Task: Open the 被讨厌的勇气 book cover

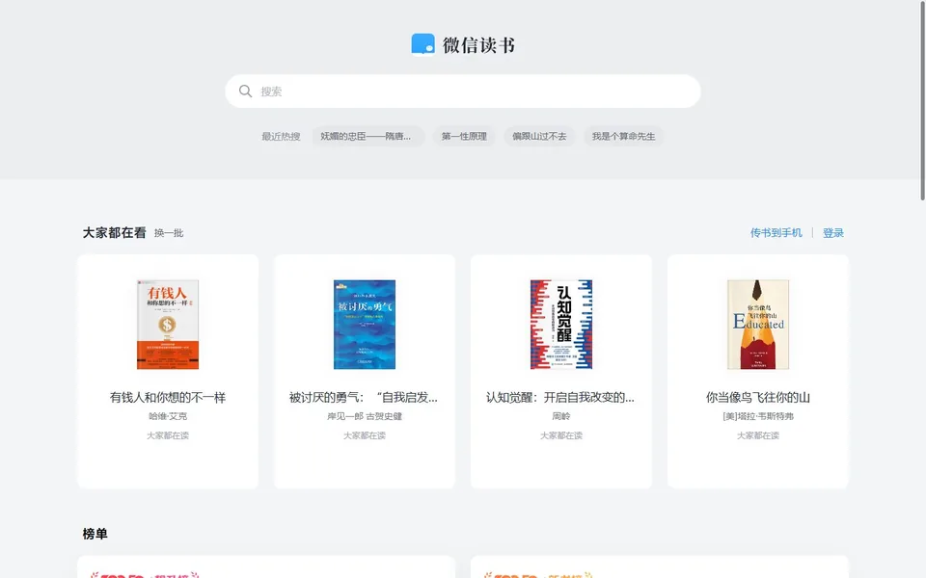Action: pos(365,325)
